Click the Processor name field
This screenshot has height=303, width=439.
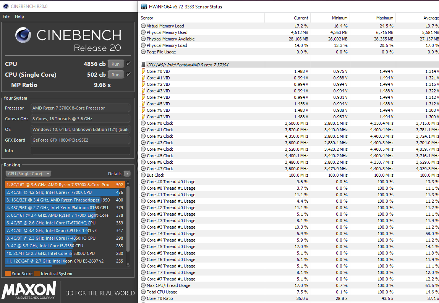(x=80, y=108)
